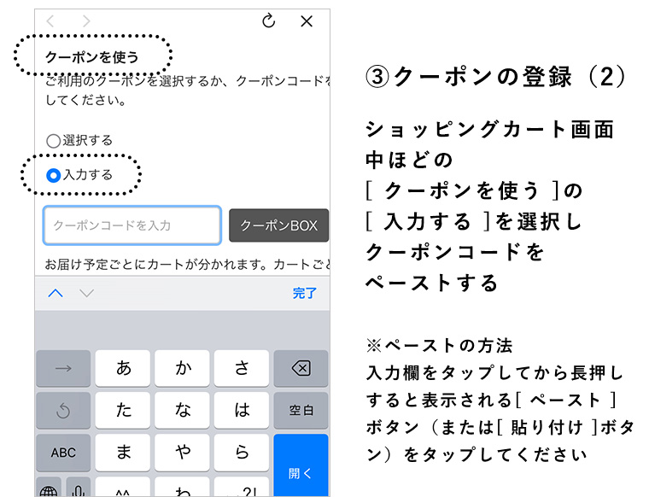This screenshot has height=497, width=649.
Task: Tap the blue 開く key
Action: [x=301, y=465]
